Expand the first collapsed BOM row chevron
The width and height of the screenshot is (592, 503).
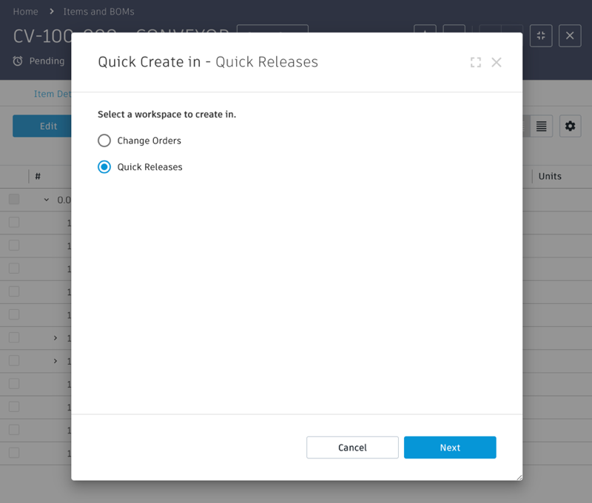pos(55,338)
